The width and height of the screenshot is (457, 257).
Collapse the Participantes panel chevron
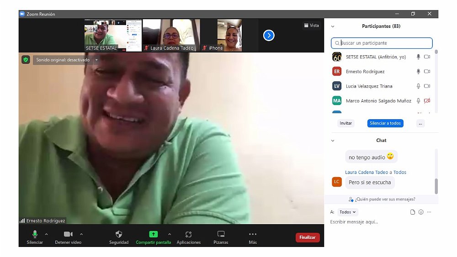333,26
